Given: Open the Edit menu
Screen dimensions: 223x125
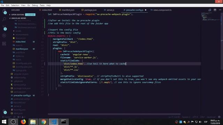Looking at the screenshot, I should [8, 6].
